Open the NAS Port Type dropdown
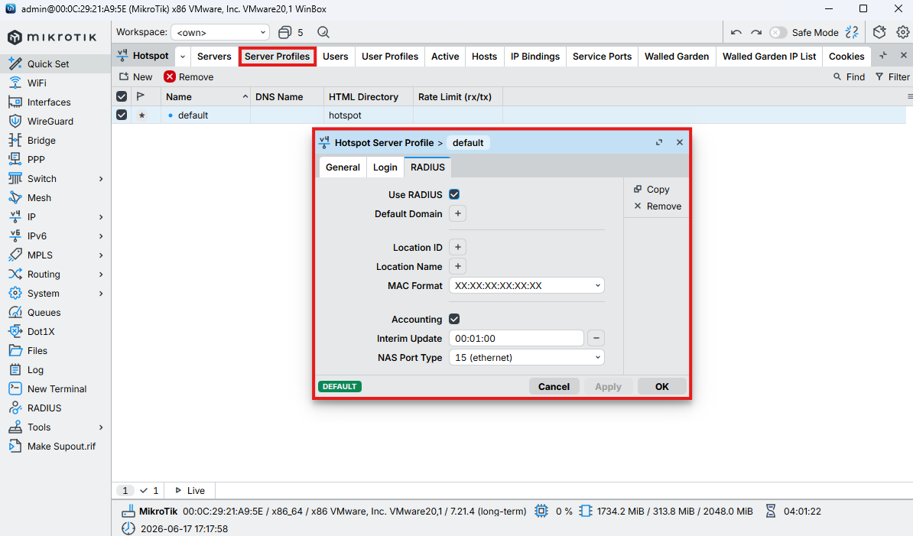The image size is (913, 536). click(x=526, y=357)
